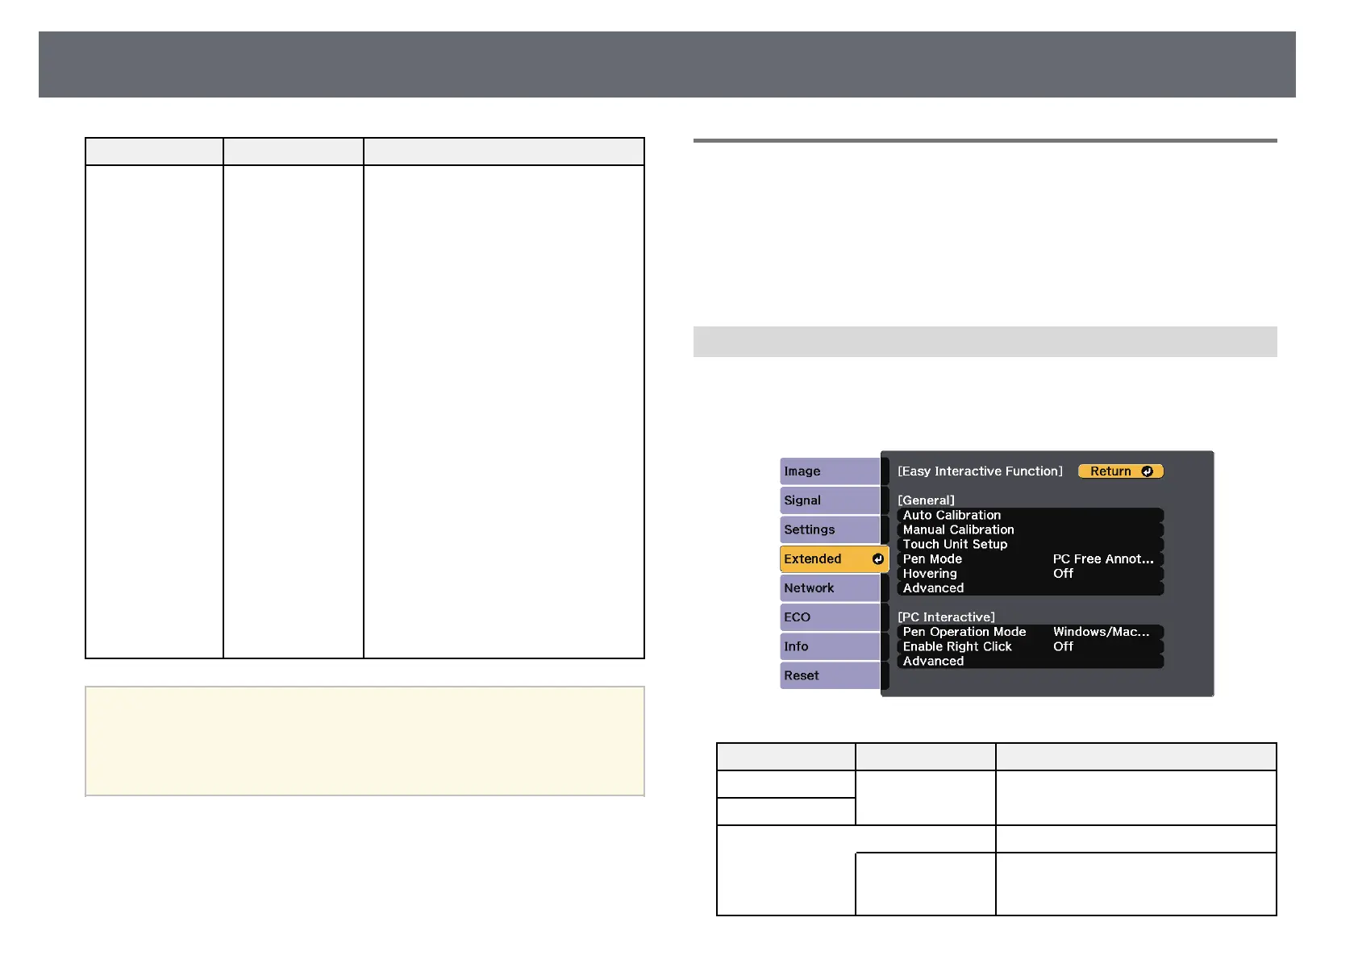Select the Image menu tab
The width and height of the screenshot is (1358, 959).
click(830, 471)
